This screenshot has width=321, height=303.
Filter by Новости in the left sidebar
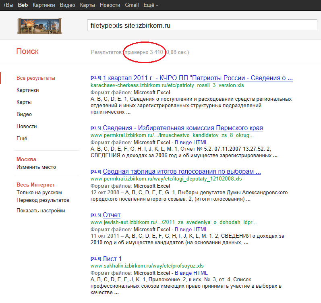(x=27, y=127)
